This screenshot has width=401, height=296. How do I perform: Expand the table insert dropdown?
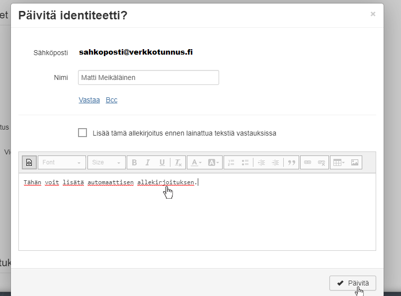339,162
